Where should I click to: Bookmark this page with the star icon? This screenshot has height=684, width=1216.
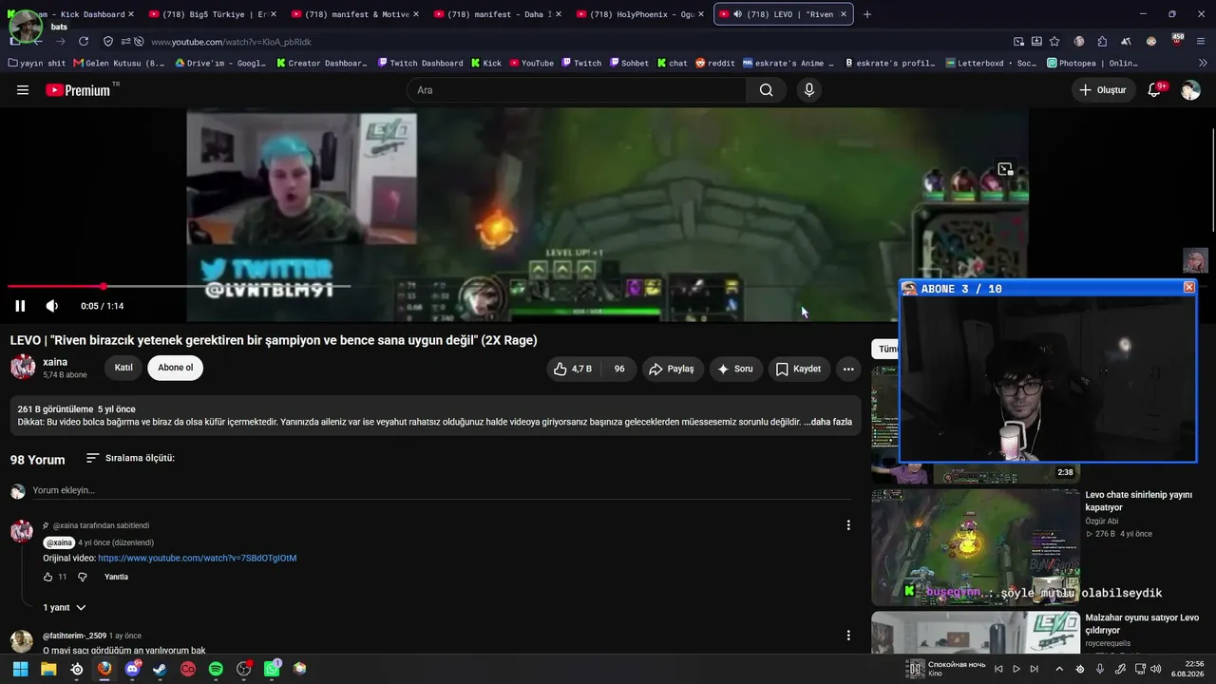click(x=1054, y=42)
